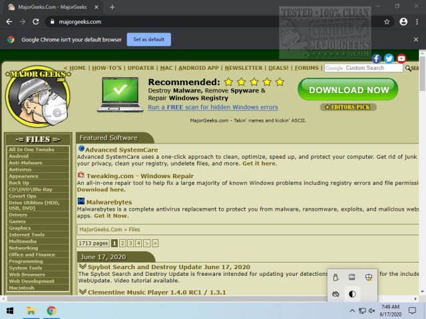Open the MajorGeeks Twitter icon
Image resolution: width=426 pixels, height=319 pixels.
pos(389,58)
